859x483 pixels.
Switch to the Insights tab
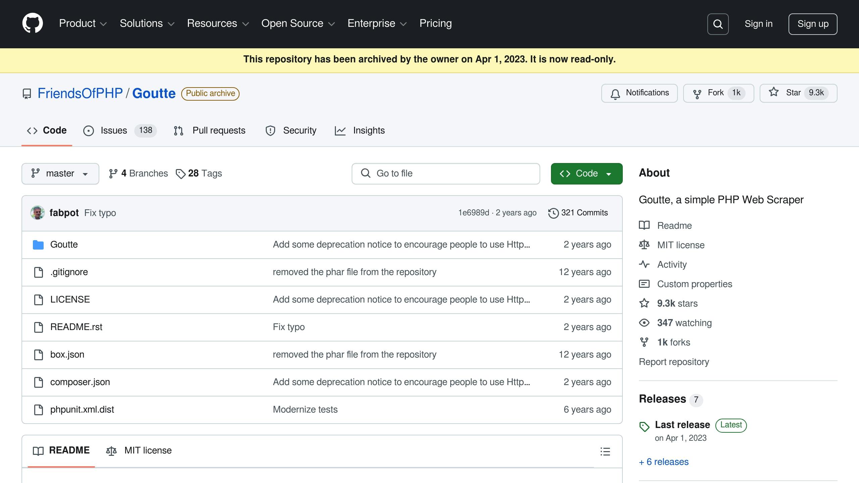(360, 130)
